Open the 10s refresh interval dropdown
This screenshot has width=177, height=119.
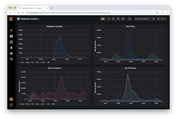pos(163,19)
